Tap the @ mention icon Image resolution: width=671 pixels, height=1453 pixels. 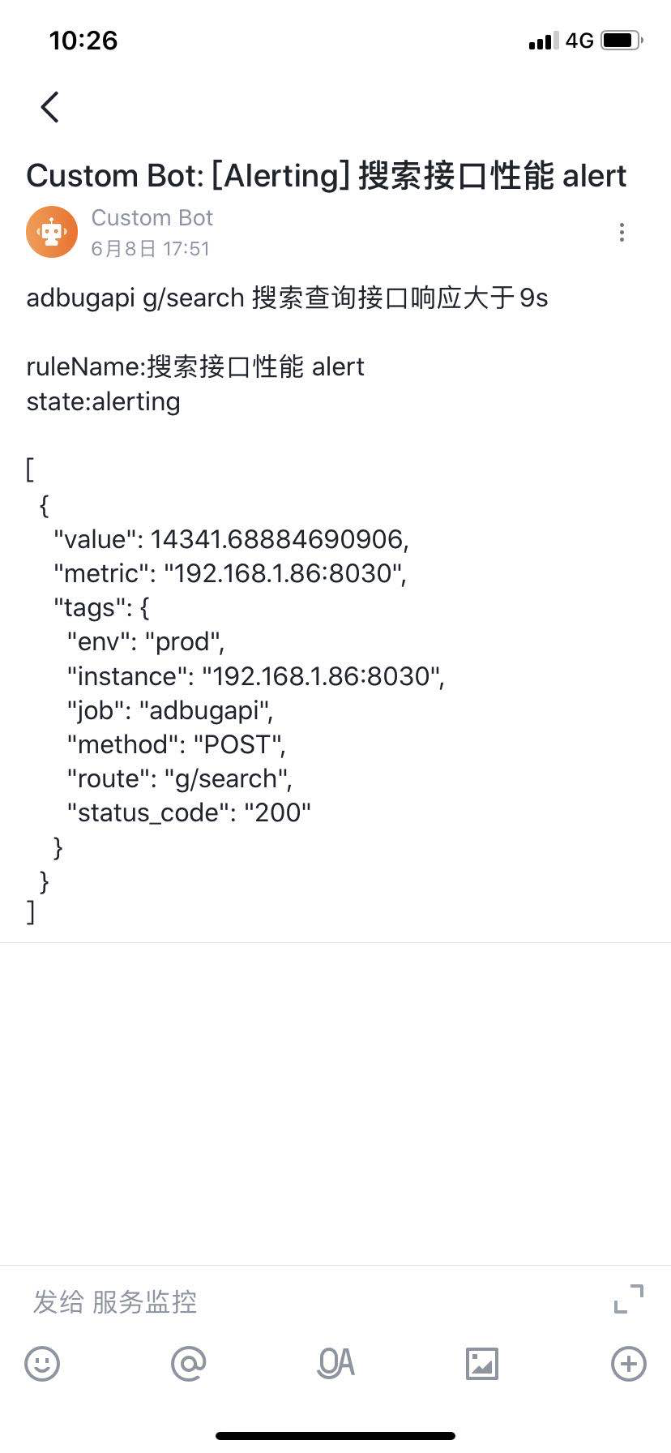(189, 1364)
